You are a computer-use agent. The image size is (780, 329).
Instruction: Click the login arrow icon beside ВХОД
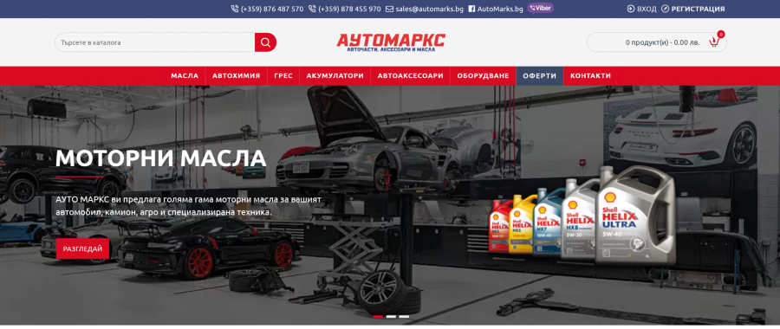(631, 9)
